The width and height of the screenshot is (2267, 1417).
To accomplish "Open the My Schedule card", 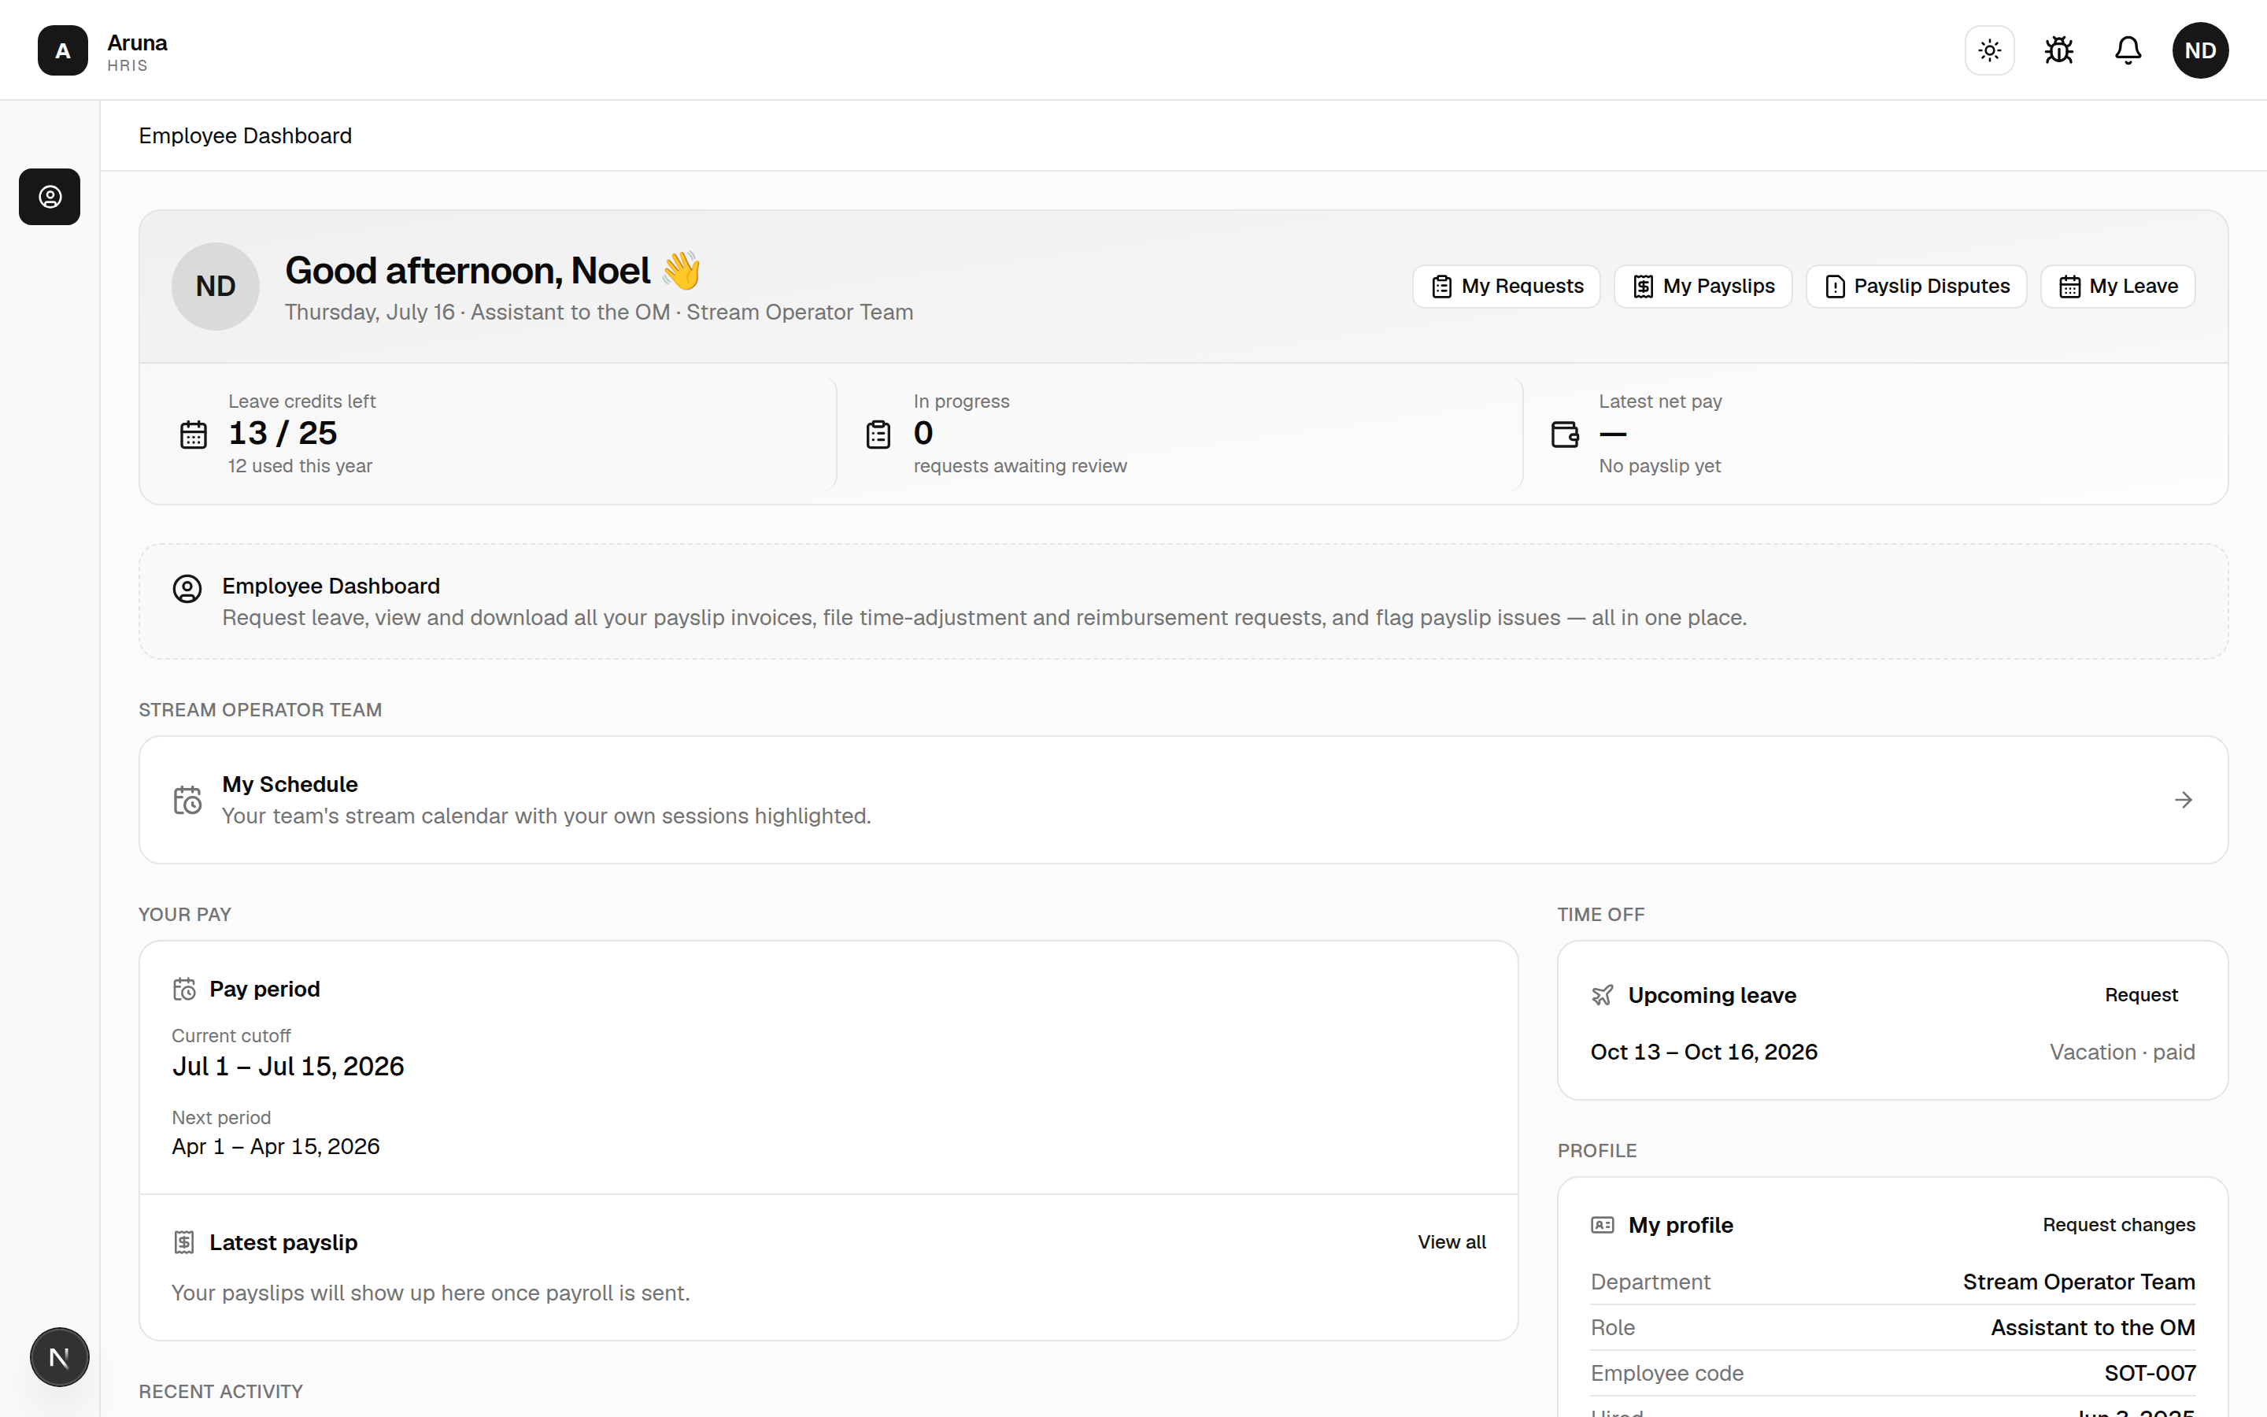I will coord(1183,799).
